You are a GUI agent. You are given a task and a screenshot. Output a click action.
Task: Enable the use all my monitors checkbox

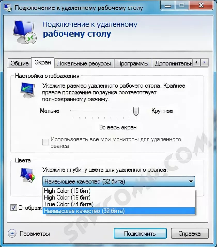[46, 142]
